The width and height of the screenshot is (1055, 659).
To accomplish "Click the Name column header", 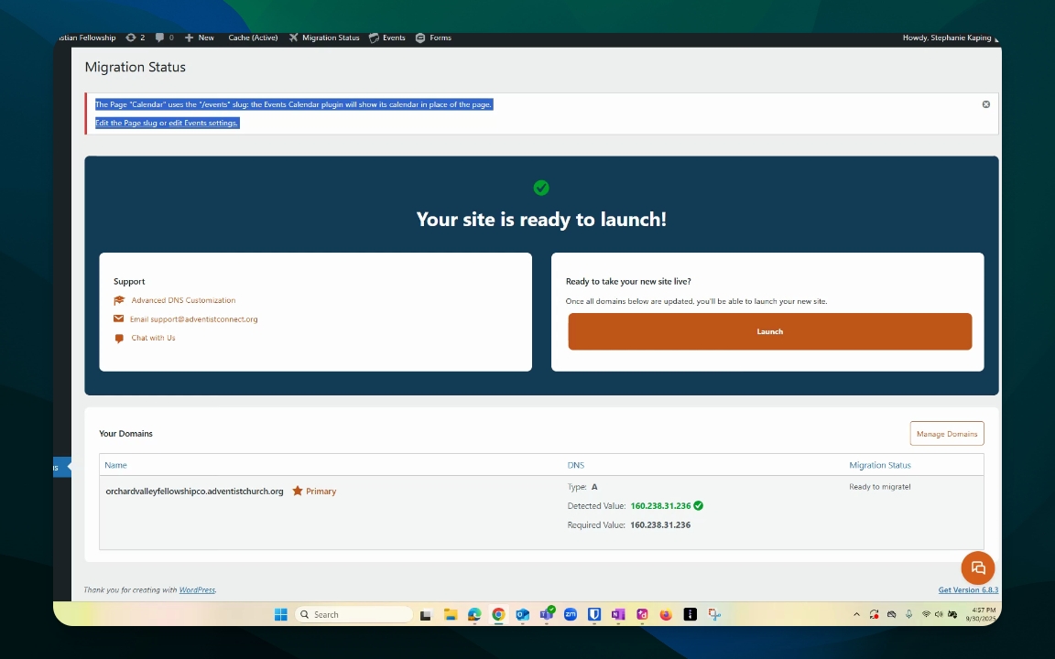I will (115, 465).
